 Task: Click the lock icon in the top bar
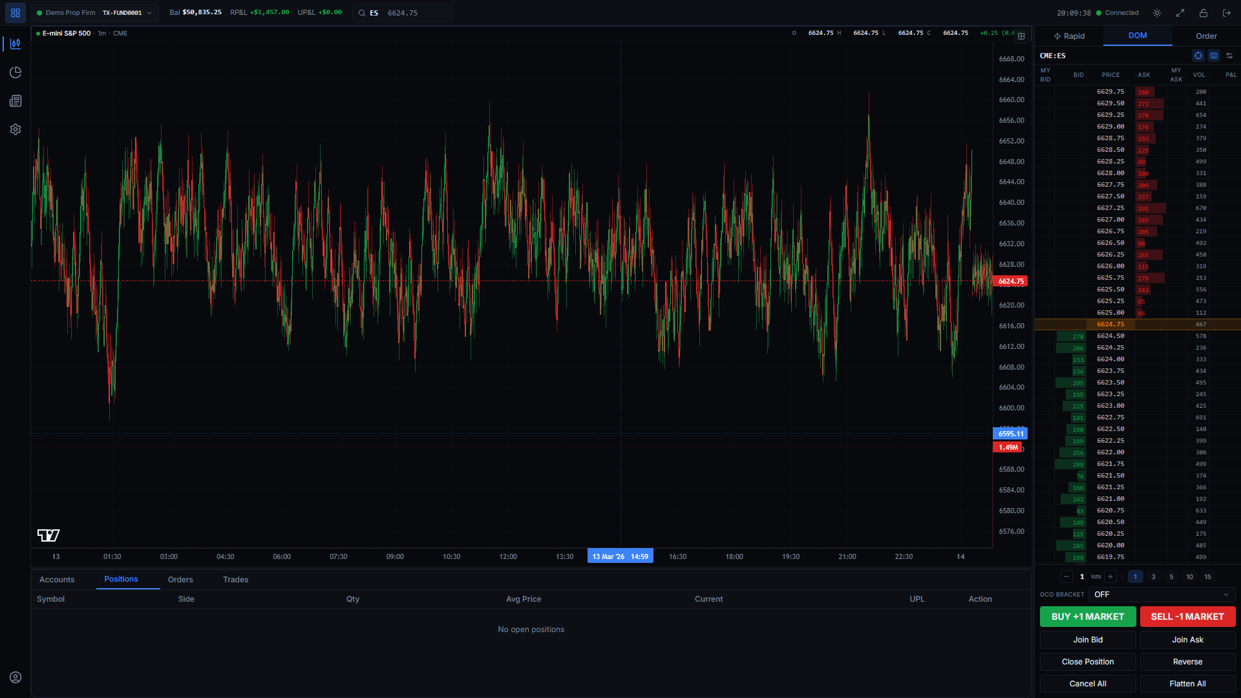(x=1204, y=13)
